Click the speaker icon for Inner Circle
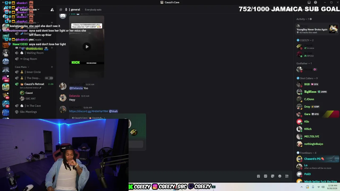 (x=17, y=72)
